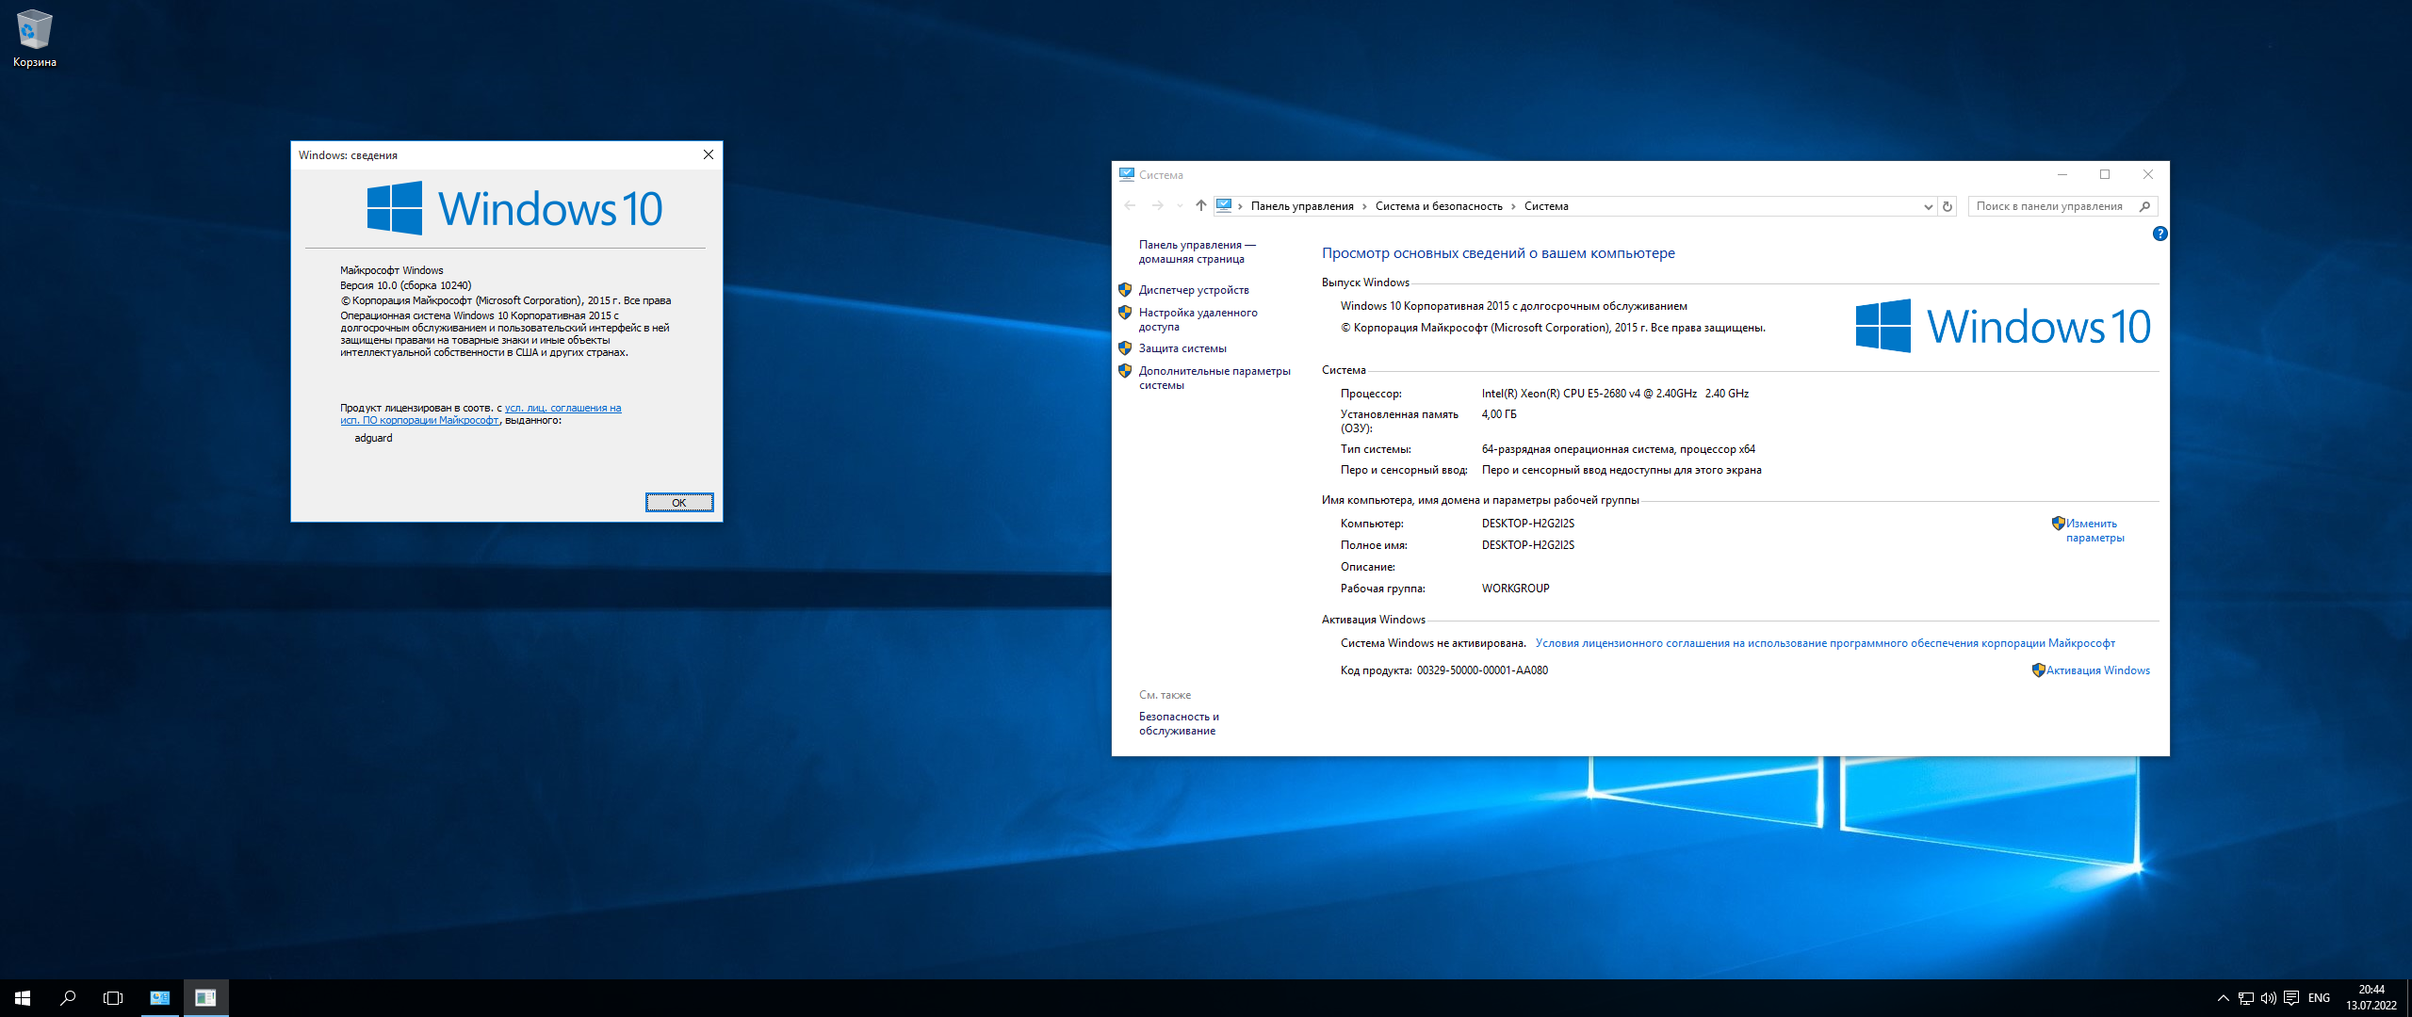2412x1017 pixels.
Task: Open the network tray icon
Action: pyautogui.click(x=2246, y=998)
